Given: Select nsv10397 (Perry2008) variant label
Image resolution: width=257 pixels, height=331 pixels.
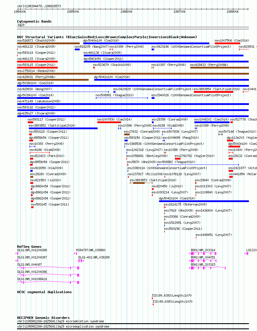Looking at the screenshot, I should (x=169, y=65).
